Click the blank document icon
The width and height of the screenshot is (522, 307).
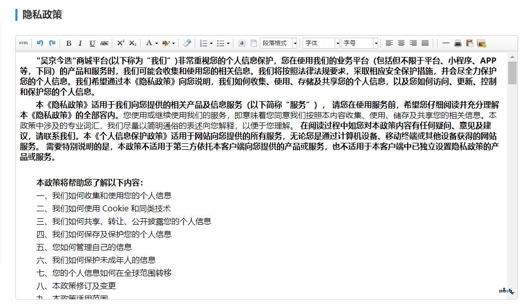click(254, 43)
